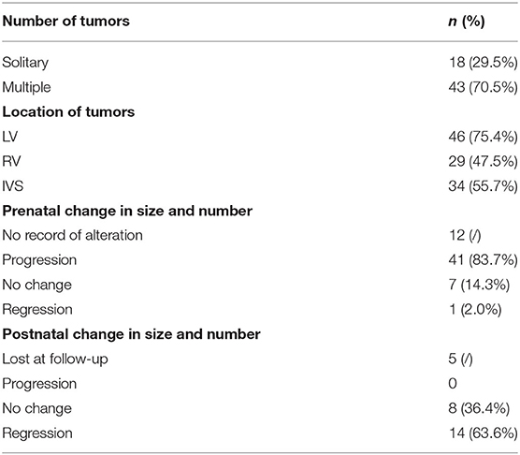520x455 pixels.
Task: Click the 'Solitary' row label
Action: (x=25, y=63)
